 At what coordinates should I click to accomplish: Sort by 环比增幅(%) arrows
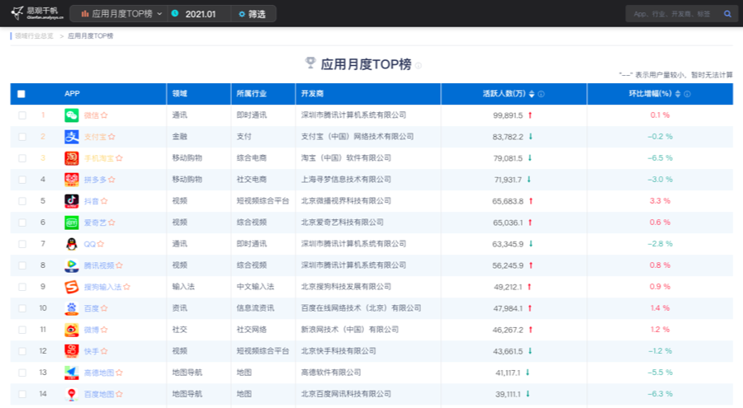coord(678,94)
